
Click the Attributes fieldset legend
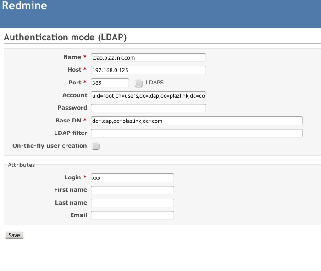21,165
